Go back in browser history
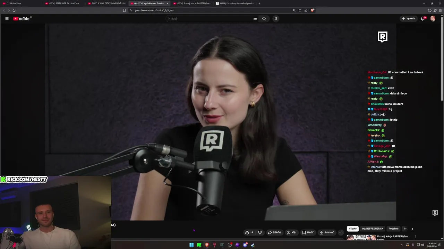Image resolution: width=444 pixels, height=249 pixels. (4, 10)
